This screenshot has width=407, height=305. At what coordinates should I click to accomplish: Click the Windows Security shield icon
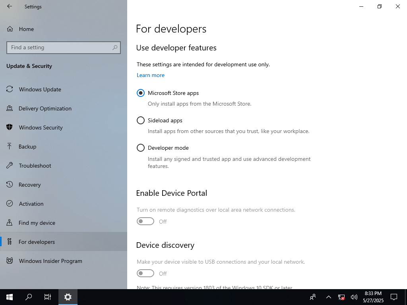[10, 127]
